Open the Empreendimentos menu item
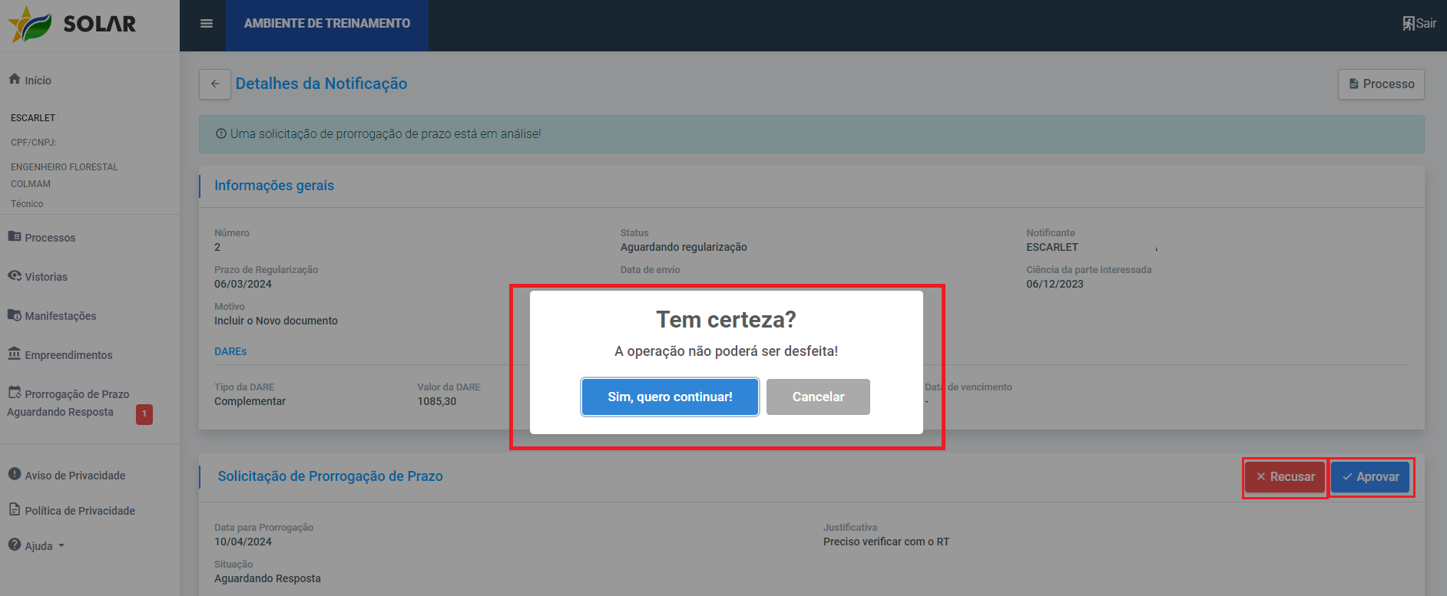Viewport: 1447px width, 596px height. pyautogui.click(x=68, y=355)
